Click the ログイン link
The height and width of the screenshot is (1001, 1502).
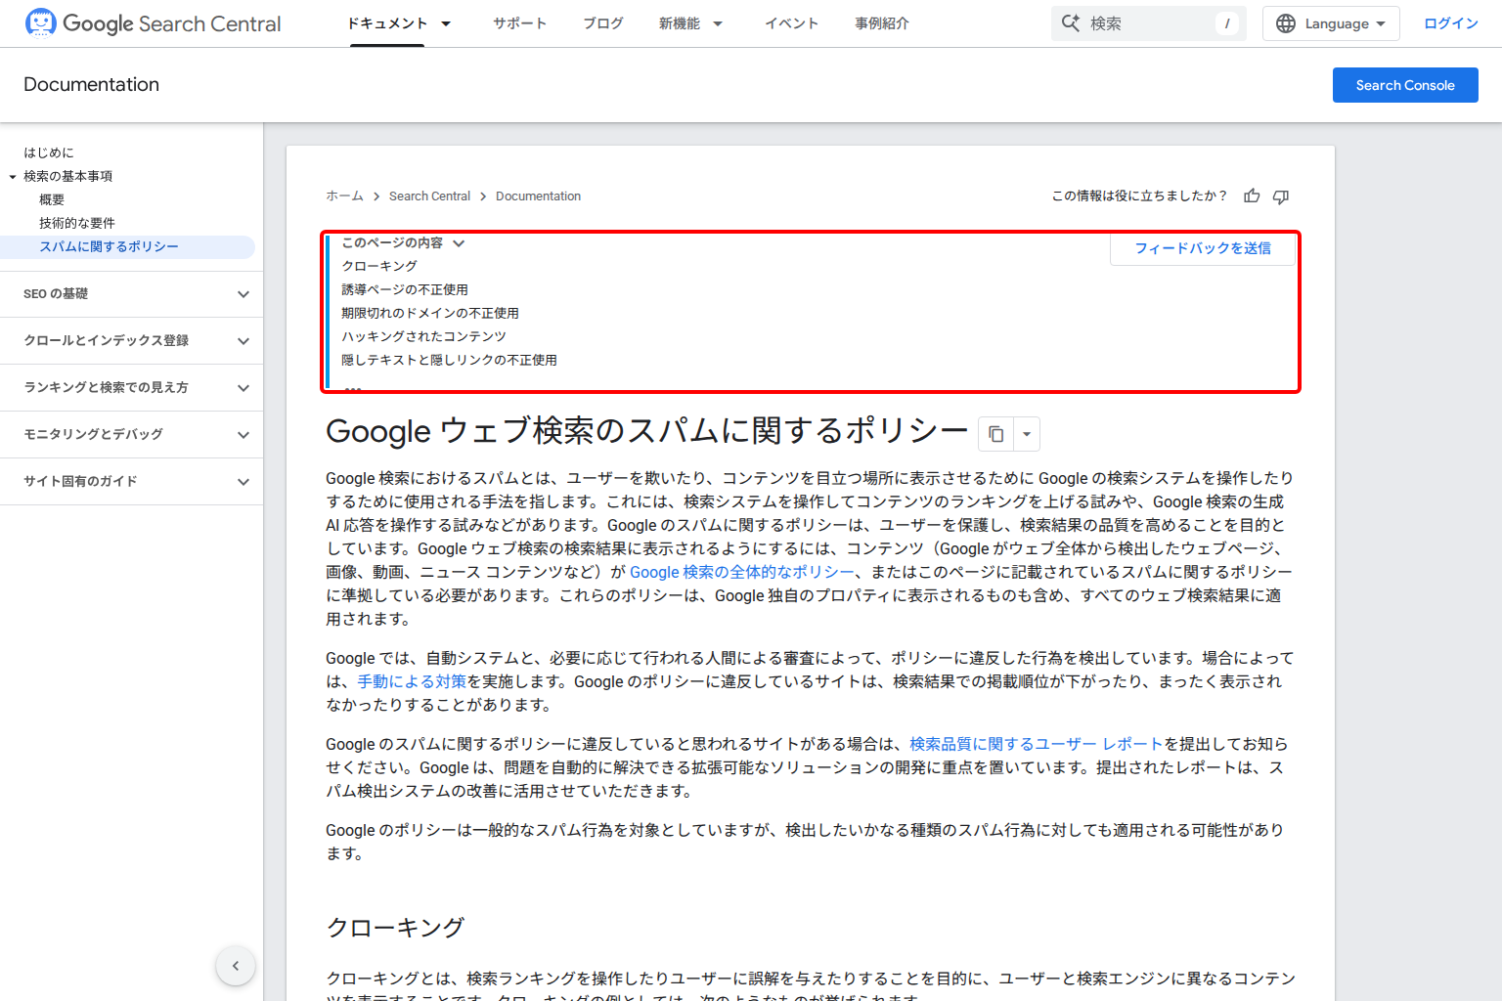(1451, 23)
